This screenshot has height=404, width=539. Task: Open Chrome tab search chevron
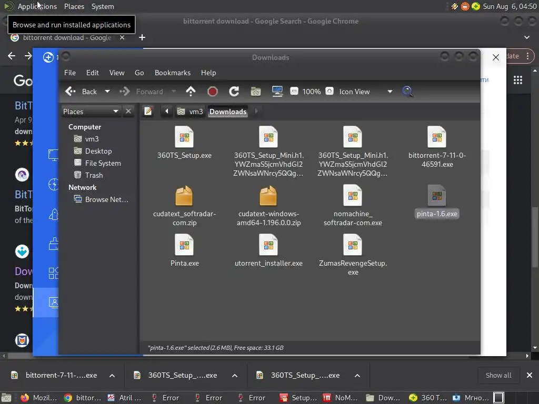point(526,37)
